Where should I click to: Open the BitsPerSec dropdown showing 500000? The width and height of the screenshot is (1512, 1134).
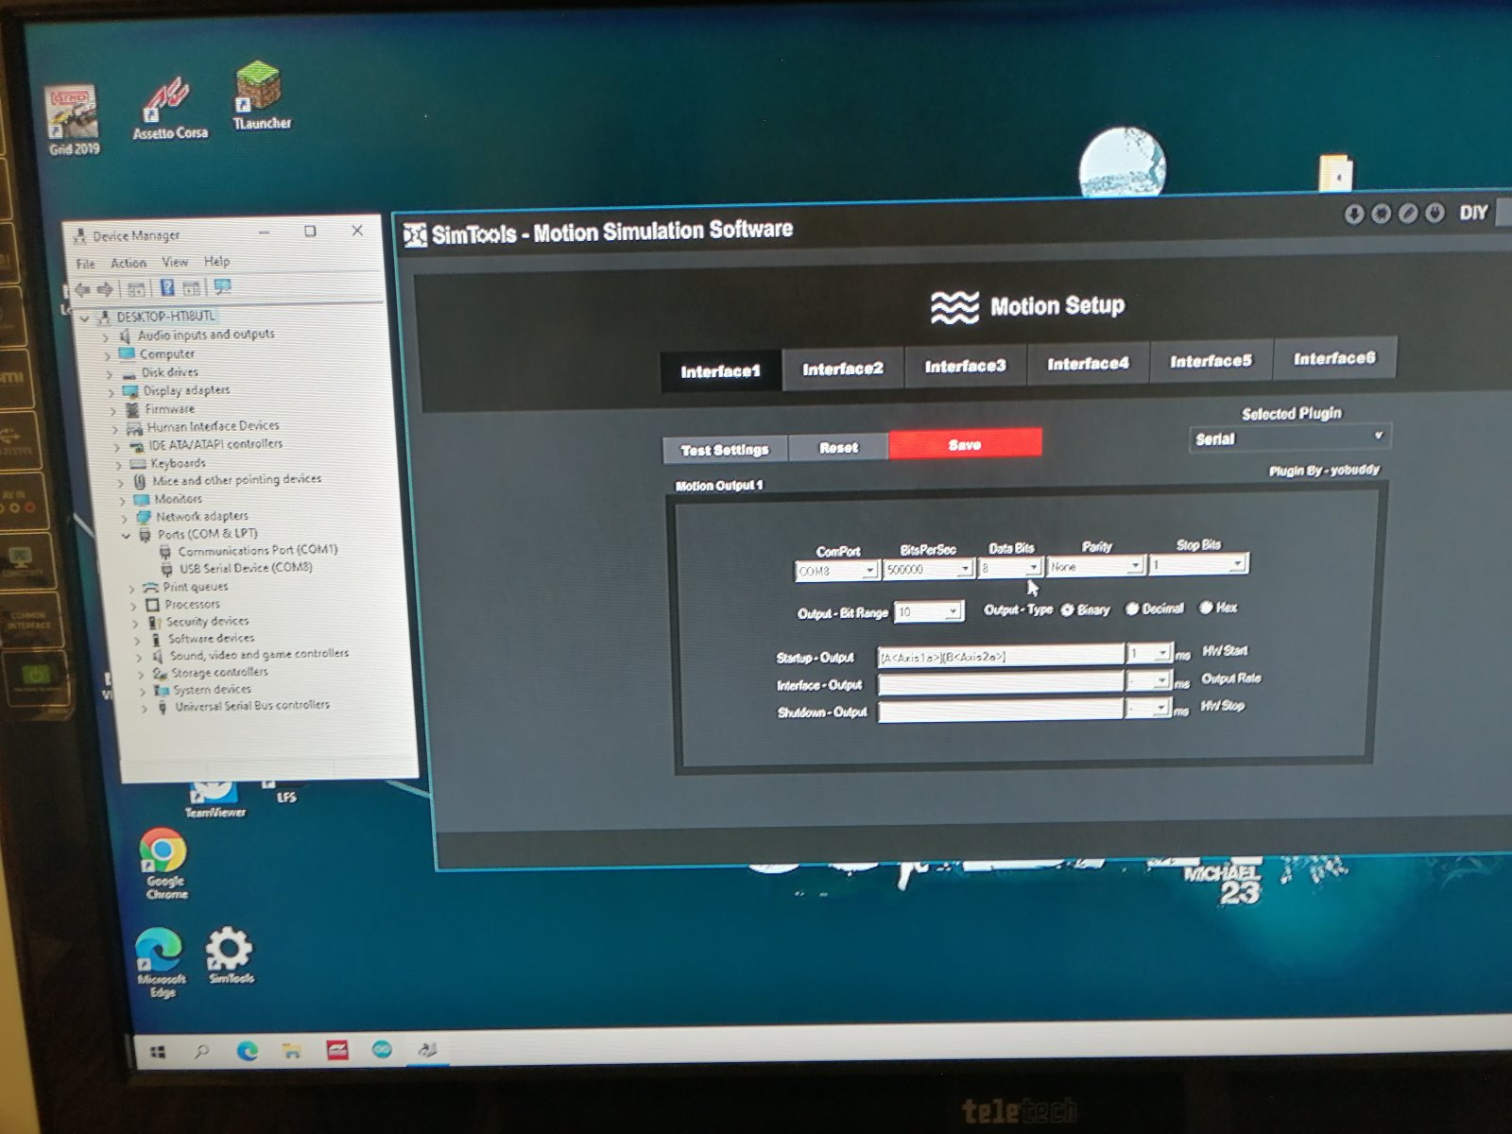(928, 569)
